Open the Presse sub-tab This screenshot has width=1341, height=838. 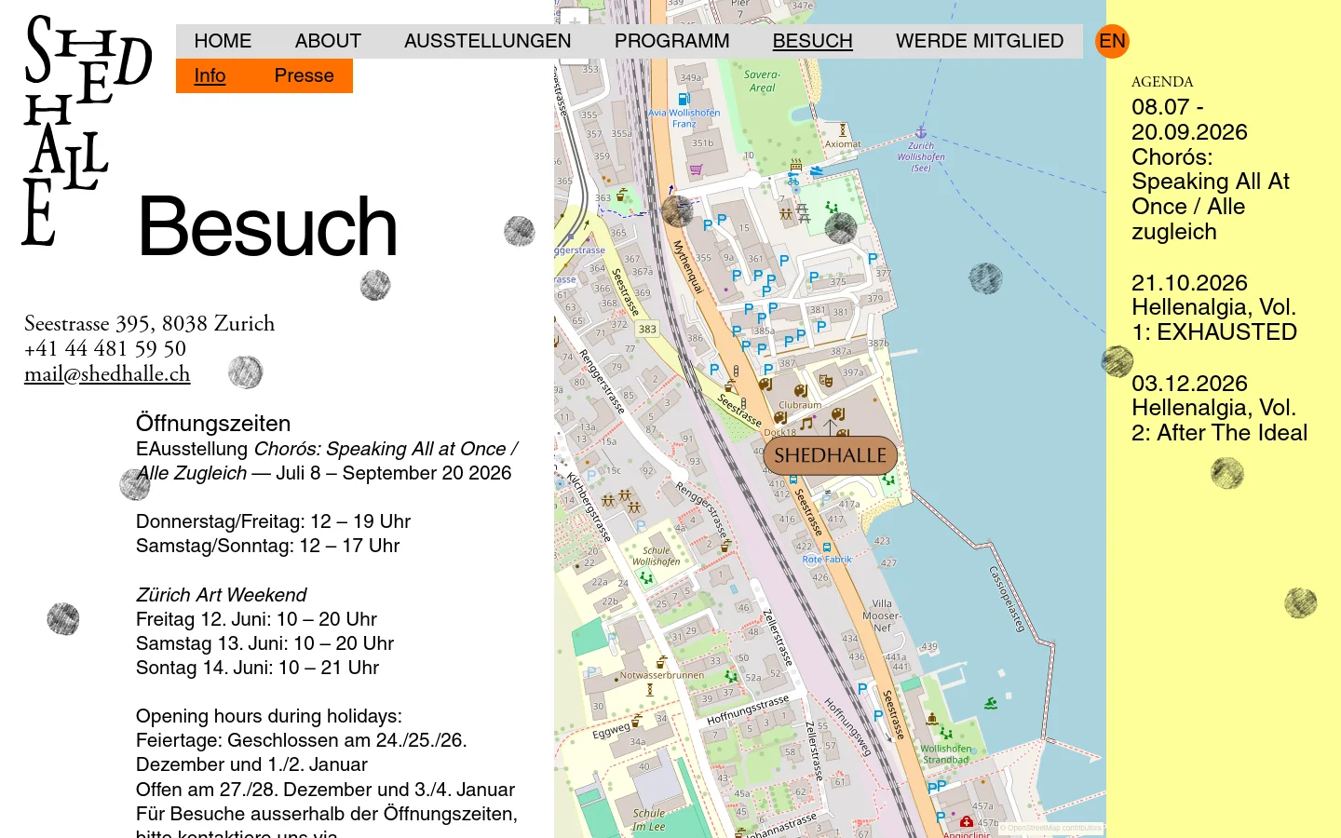(x=304, y=75)
